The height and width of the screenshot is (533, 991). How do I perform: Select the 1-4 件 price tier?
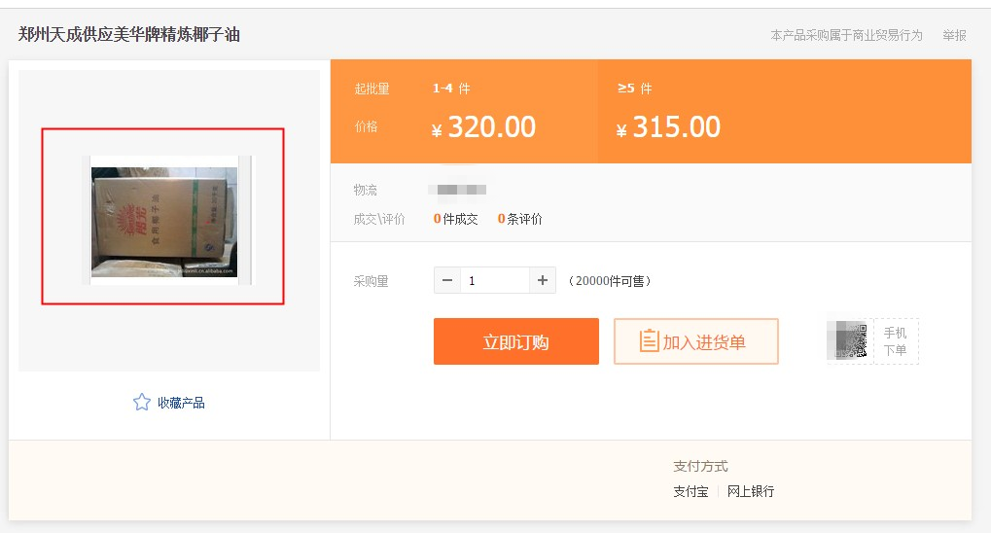pos(451,89)
